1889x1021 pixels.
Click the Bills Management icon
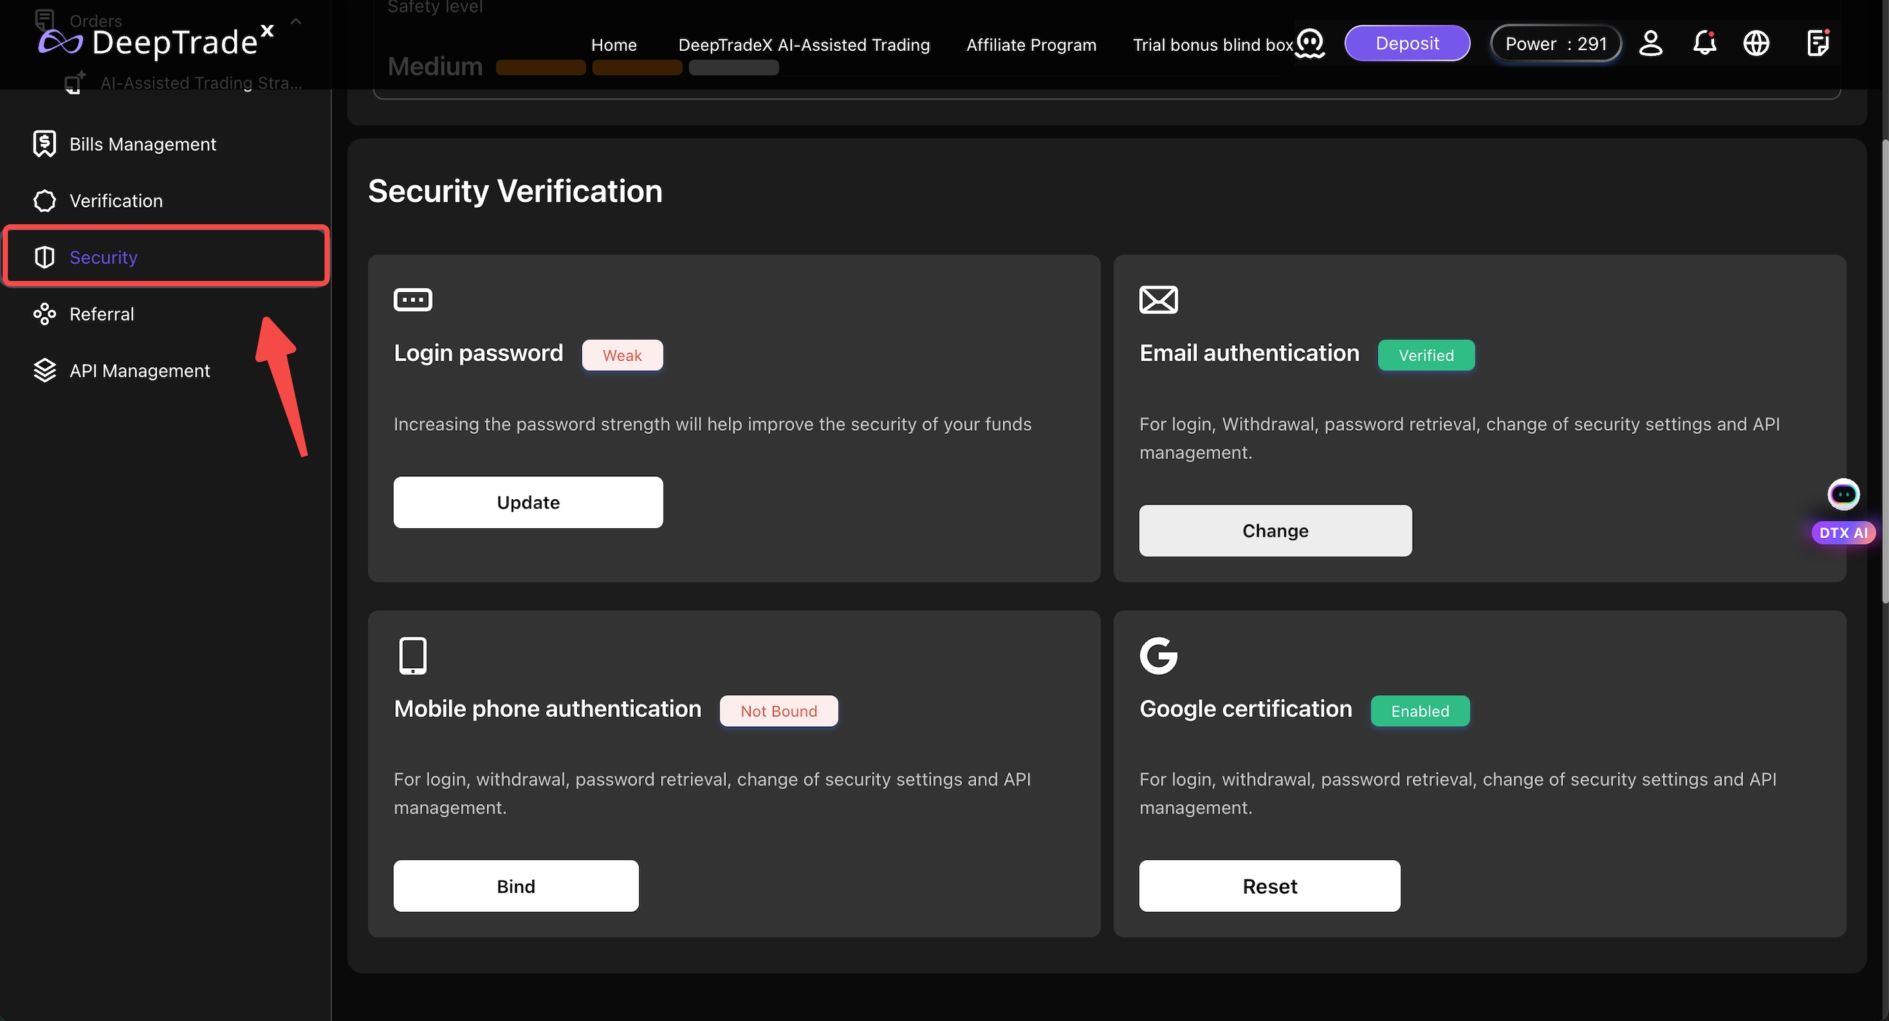pos(45,144)
